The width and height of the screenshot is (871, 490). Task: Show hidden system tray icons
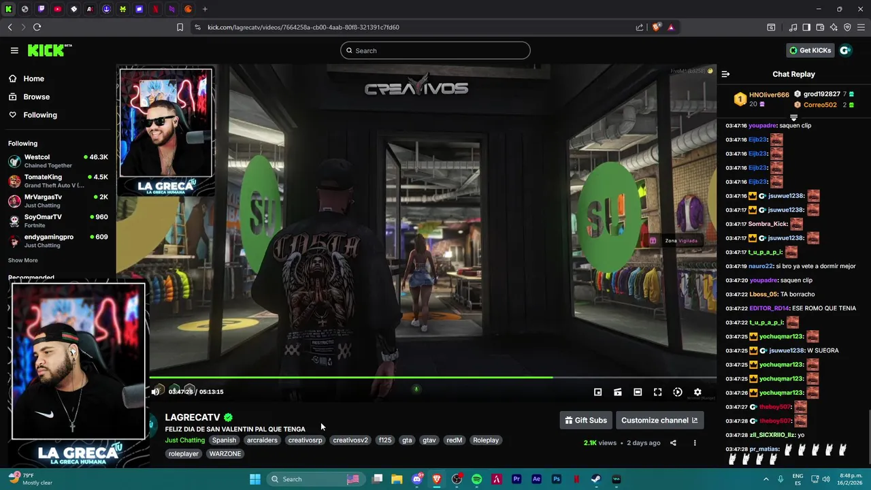766,479
